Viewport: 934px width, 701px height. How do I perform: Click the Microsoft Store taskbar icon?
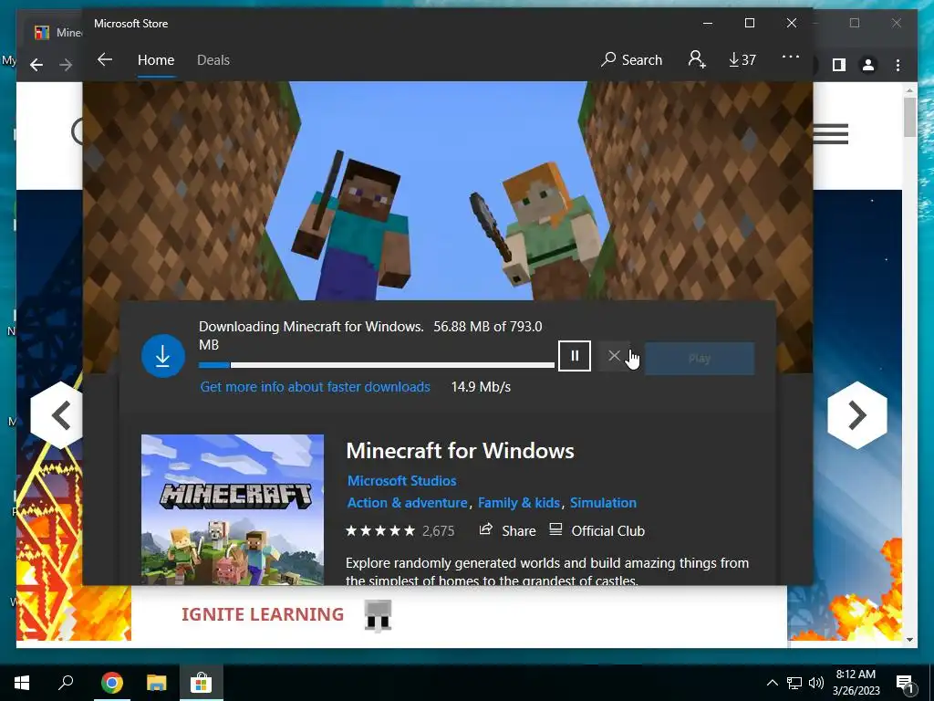202,683
